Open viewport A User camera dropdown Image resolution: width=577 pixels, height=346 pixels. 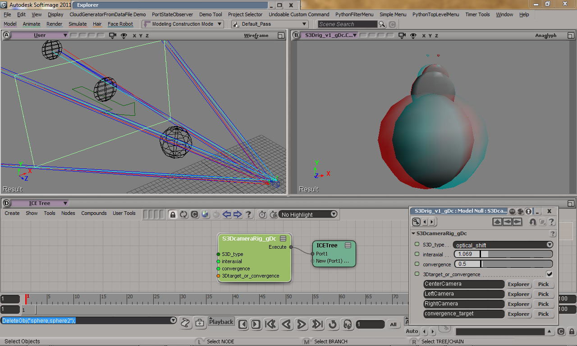tap(40, 35)
